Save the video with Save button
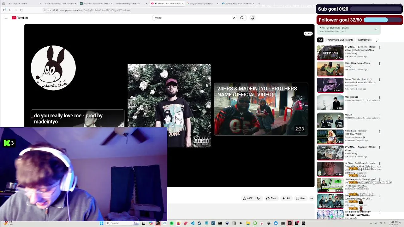404x227 pixels. click(300, 198)
